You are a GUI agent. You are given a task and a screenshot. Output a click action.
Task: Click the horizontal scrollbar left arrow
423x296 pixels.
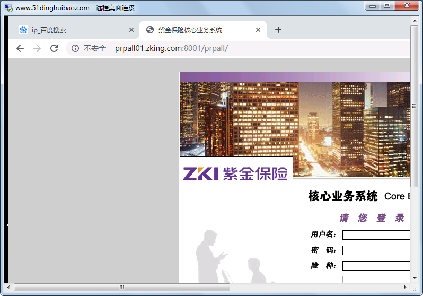click(x=8, y=287)
